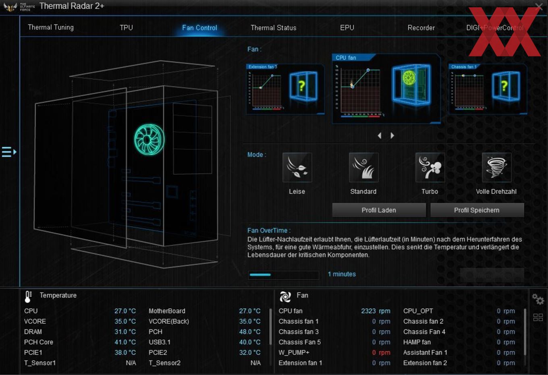The image size is (548, 375).
Task: Open the TPU tab
Action: pyautogui.click(x=126, y=27)
